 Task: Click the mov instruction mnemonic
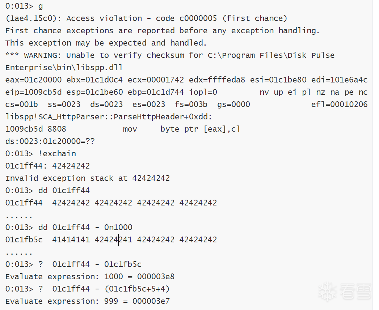click(130, 129)
